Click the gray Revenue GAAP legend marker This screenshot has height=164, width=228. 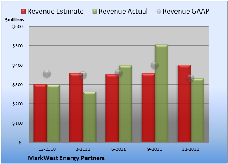click(x=159, y=11)
